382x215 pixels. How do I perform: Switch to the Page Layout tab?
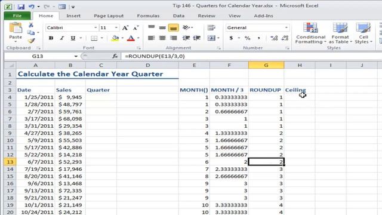tap(109, 16)
